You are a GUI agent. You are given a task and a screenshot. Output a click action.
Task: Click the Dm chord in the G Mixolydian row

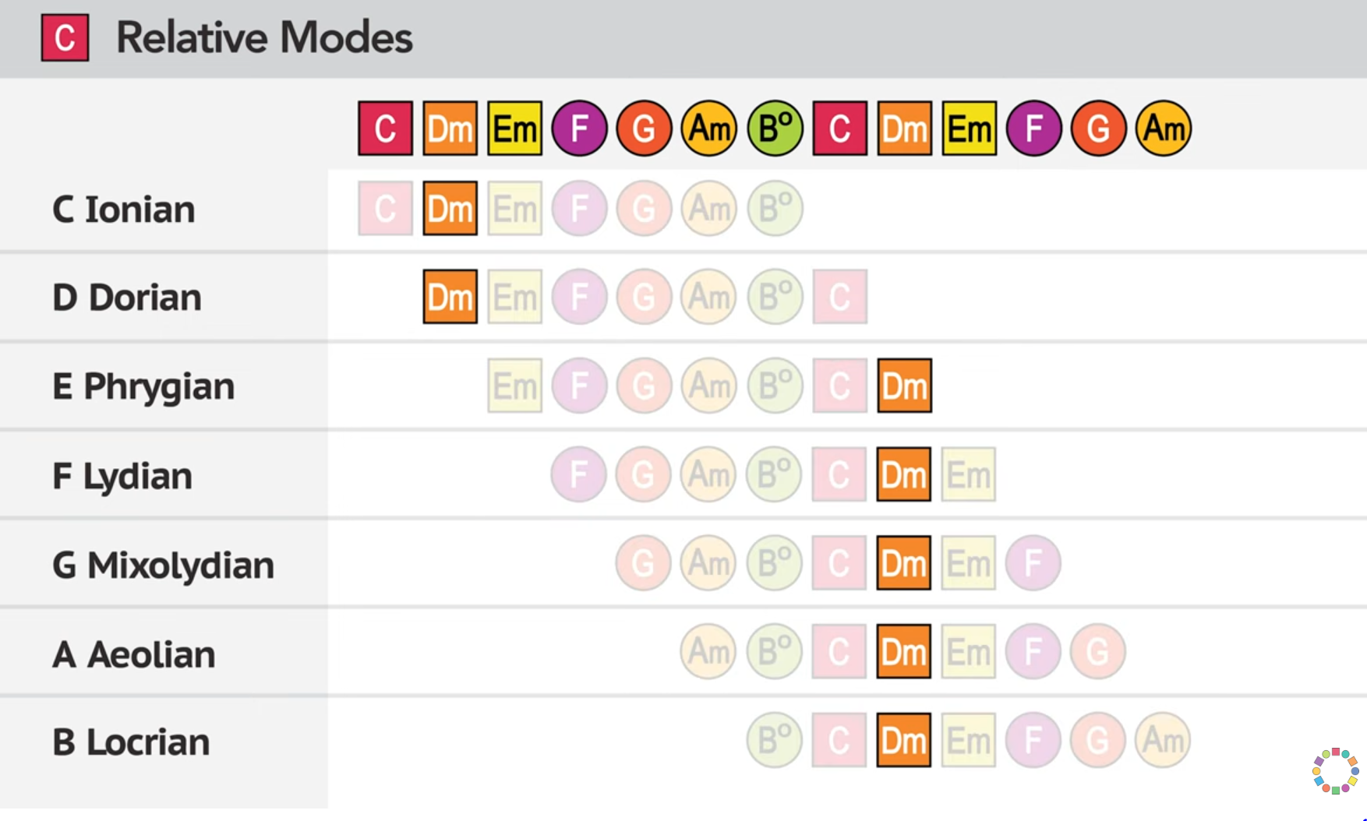tap(903, 563)
